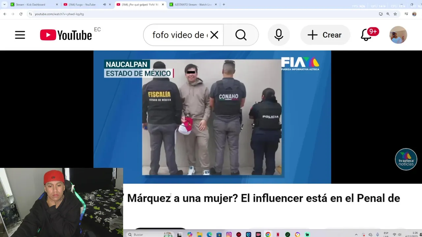
Task: Bookmark this page with the star
Action: pos(395,14)
